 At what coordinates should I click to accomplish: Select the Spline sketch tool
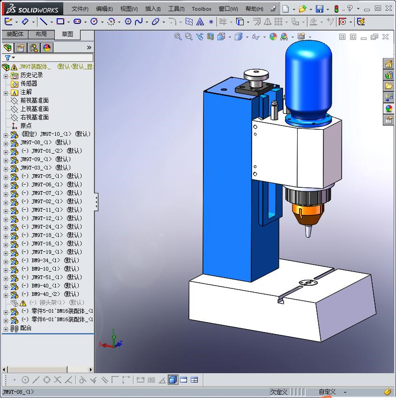[x=139, y=22]
